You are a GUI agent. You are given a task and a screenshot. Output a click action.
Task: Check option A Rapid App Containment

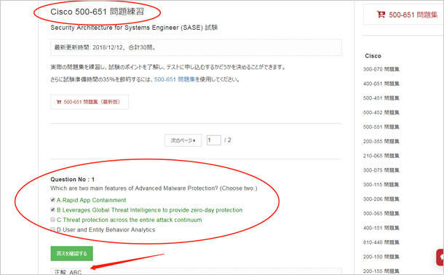[x=52, y=200]
